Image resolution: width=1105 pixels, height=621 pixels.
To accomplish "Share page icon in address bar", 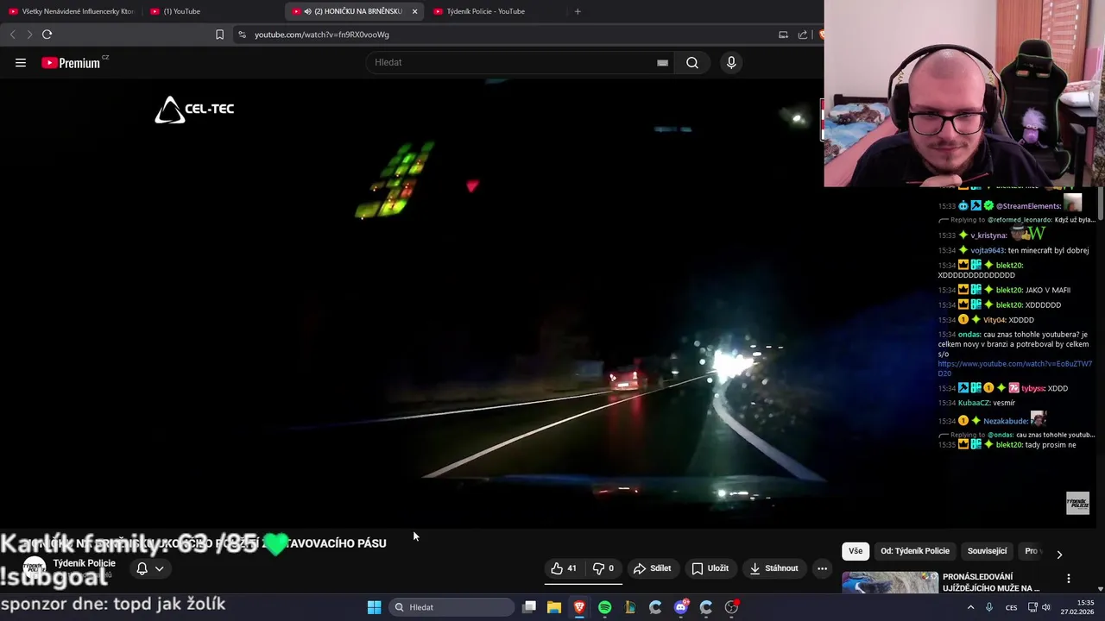I will (803, 34).
